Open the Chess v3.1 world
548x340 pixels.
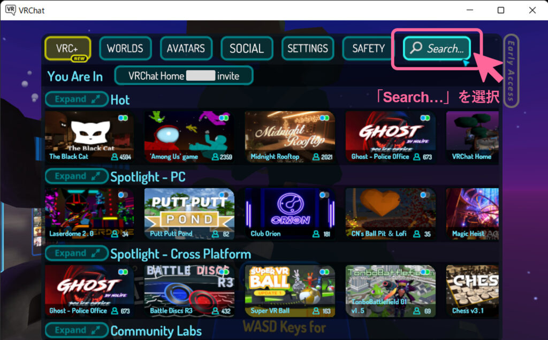click(473, 291)
